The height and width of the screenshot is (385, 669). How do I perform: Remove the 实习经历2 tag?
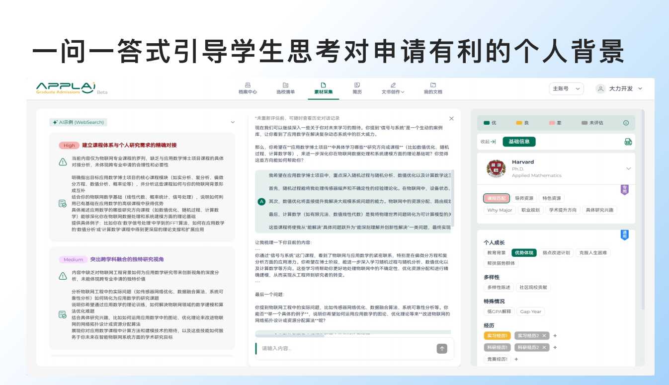tap(544, 336)
